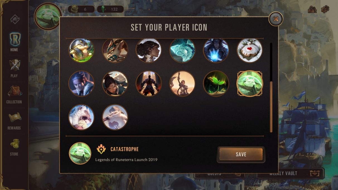Open the Rewards scroll section
Screen dimensions: 338x190
(14, 121)
